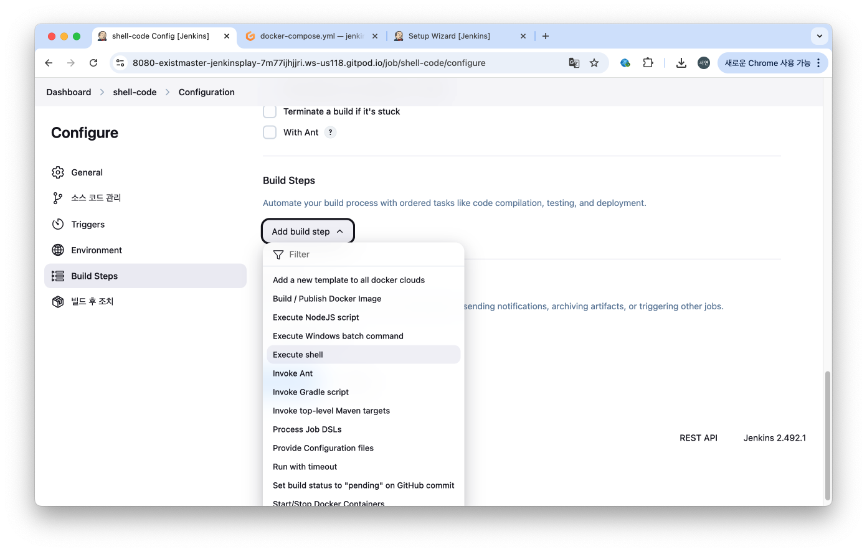Click the address bar URL

point(309,63)
